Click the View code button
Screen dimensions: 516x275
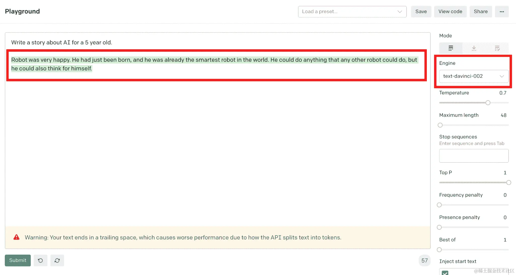pos(450,12)
